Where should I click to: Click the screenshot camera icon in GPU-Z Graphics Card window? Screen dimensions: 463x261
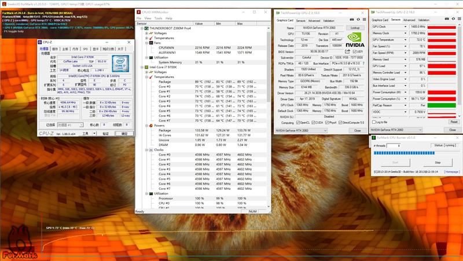(352, 20)
